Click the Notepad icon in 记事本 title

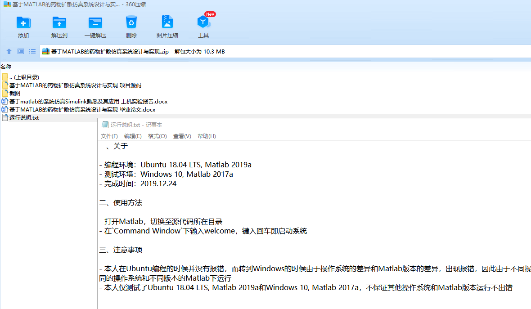click(105, 125)
